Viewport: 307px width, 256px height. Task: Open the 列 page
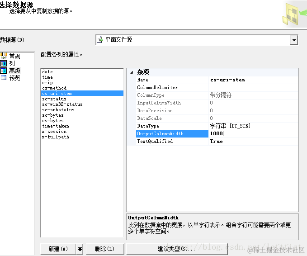[12, 63]
